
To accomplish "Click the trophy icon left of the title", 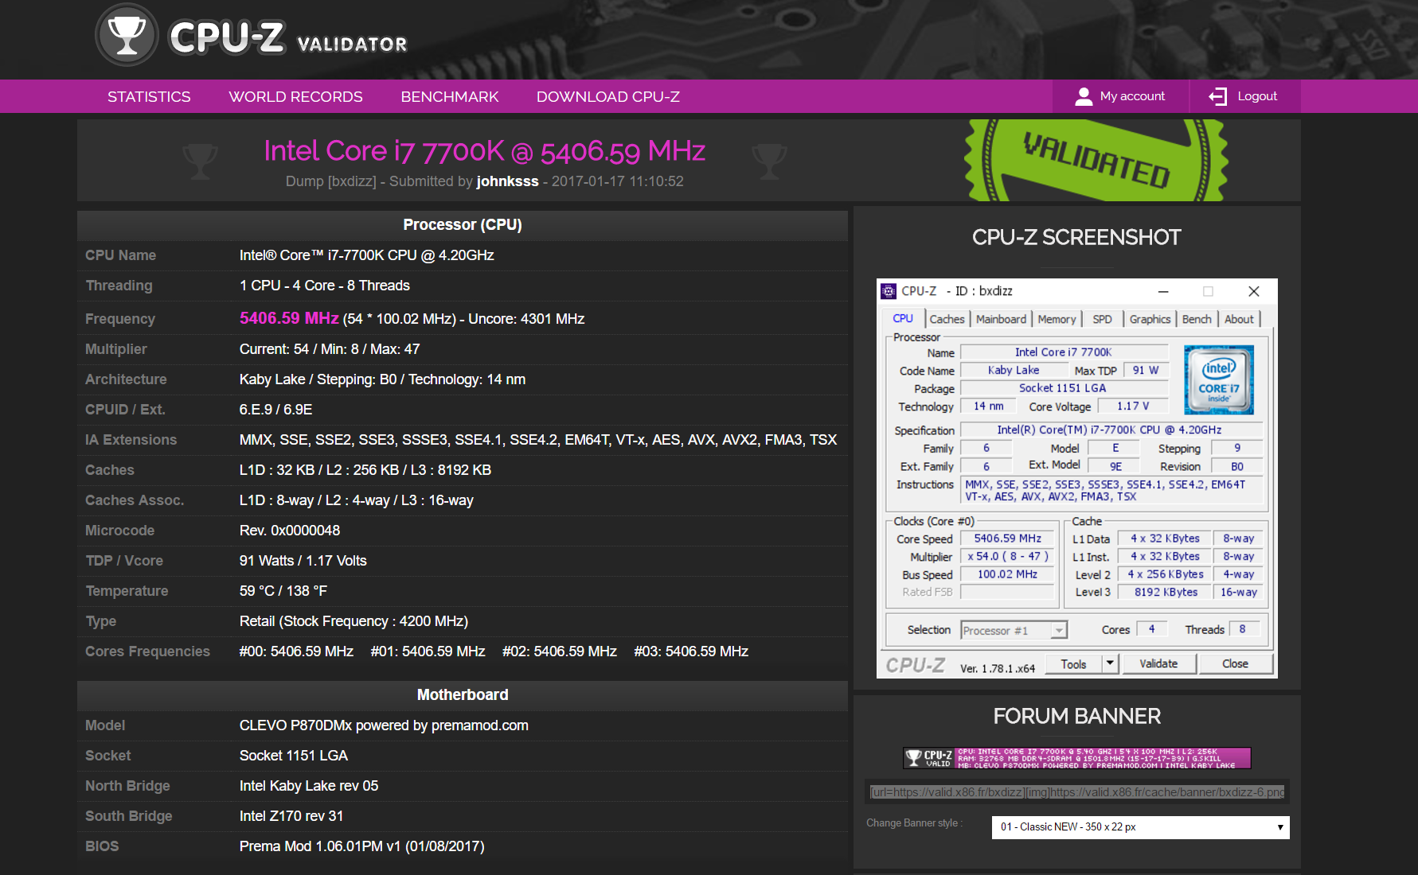I will coord(200,161).
